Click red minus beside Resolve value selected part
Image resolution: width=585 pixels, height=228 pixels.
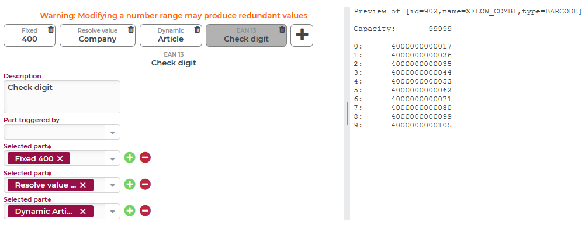[145, 184]
